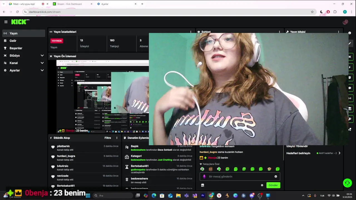Click the message input field in chat
The height and width of the screenshot is (200, 356).
[240, 176]
